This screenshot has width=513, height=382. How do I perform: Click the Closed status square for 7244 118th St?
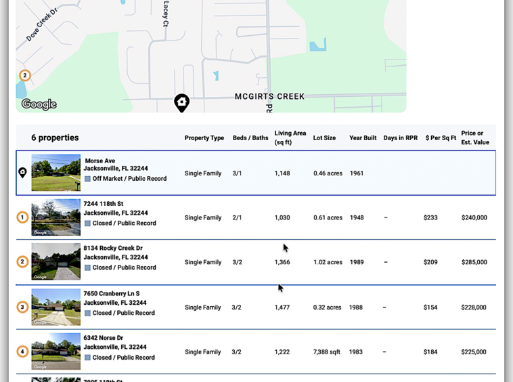point(87,224)
